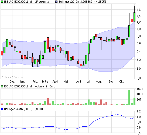Click the 'März' month label
Viewport: 147px width, 135px height.
[x=45, y=81]
